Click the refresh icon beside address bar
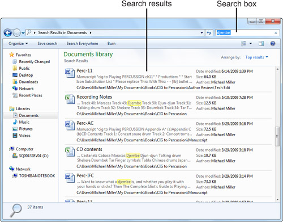The image size is (283, 222). [x=209, y=33]
